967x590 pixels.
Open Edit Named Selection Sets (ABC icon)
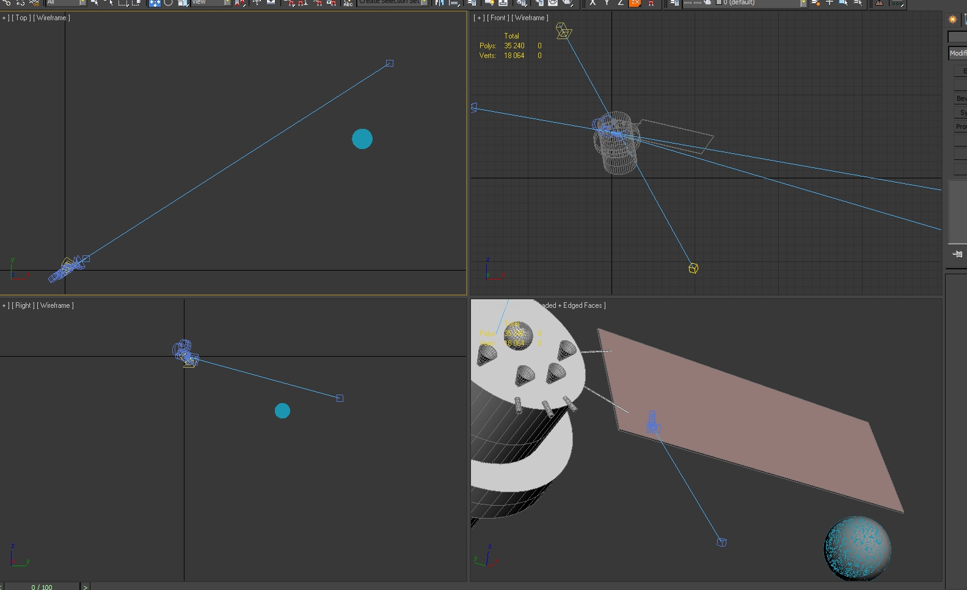348,2
